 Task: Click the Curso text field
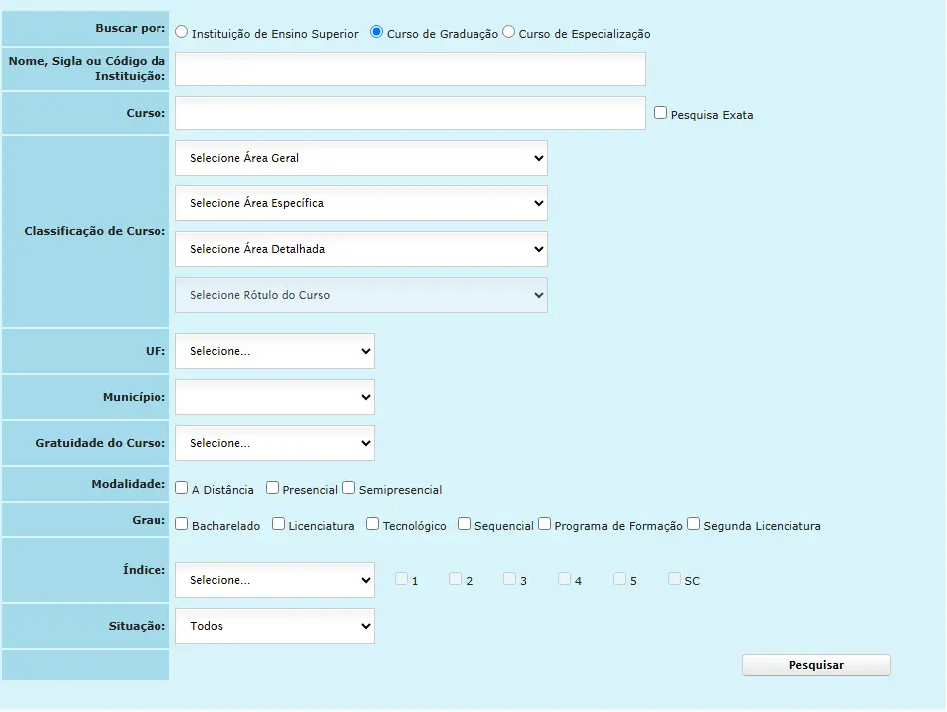pyautogui.click(x=411, y=113)
